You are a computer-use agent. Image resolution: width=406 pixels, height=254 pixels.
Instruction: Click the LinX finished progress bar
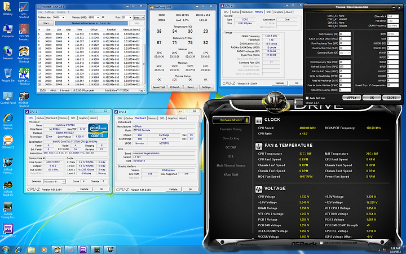91,23
